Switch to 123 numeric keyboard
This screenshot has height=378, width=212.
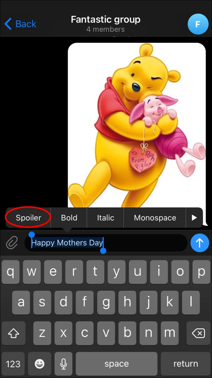point(13,364)
